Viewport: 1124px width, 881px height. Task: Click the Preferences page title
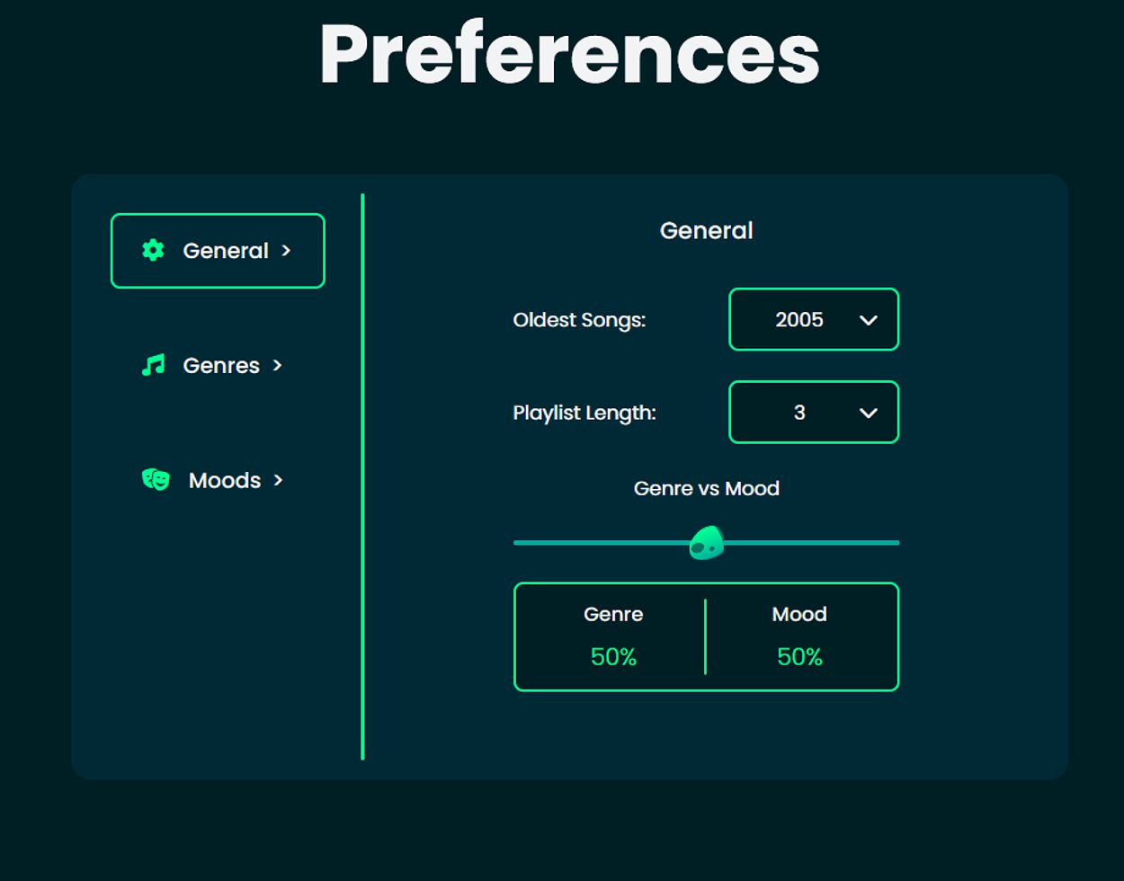click(x=569, y=54)
